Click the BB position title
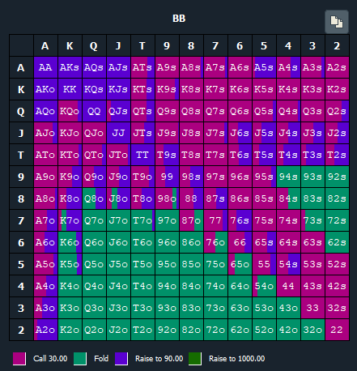Viewport: 357px width, 371px height. coord(179,19)
